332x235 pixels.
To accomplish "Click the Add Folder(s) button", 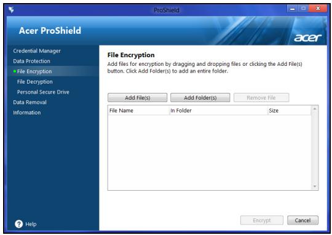I will coord(200,98).
